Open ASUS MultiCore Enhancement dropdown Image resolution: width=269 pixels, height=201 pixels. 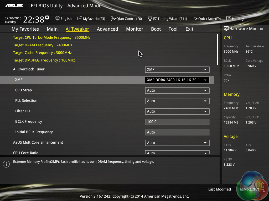(x=177, y=143)
